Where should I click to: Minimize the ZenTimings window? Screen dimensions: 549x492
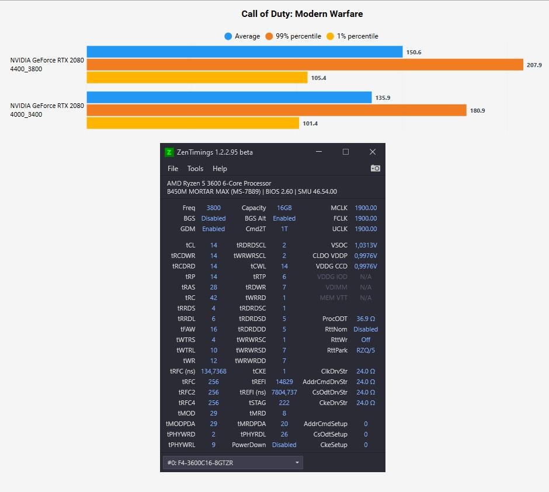point(319,152)
